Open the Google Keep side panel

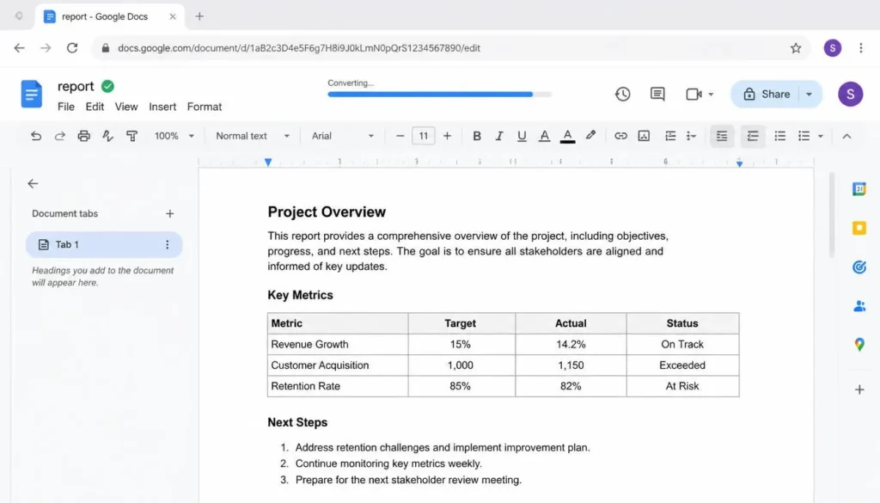[859, 228]
